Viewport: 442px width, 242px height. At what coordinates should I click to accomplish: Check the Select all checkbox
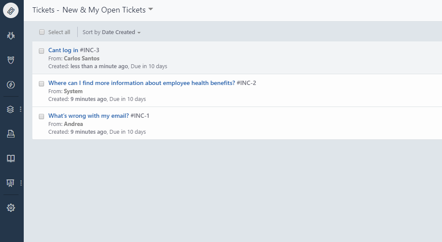point(42,32)
